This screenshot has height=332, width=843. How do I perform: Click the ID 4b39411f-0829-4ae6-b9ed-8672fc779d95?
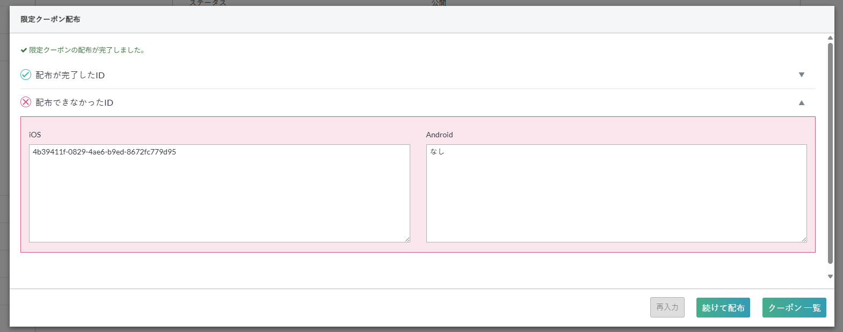104,152
